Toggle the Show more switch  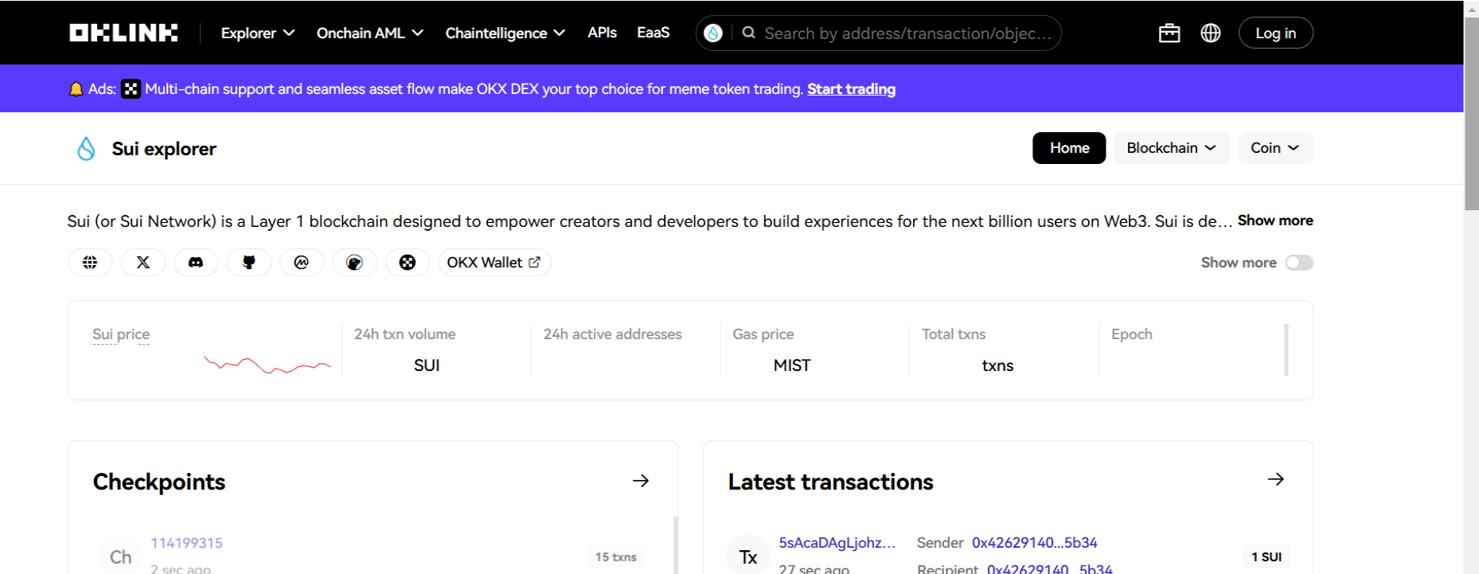(x=1299, y=263)
